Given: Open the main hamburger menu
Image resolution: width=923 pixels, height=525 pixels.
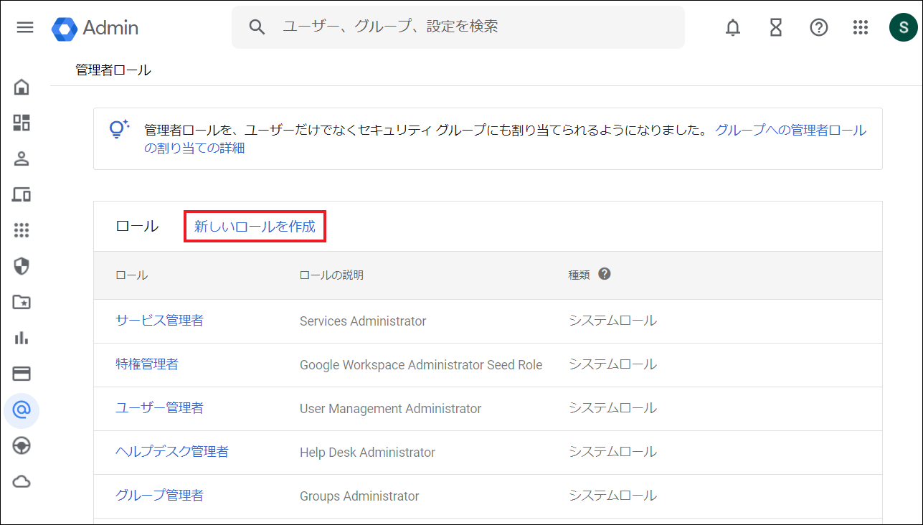Looking at the screenshot, I should click(x=25, y=27).
